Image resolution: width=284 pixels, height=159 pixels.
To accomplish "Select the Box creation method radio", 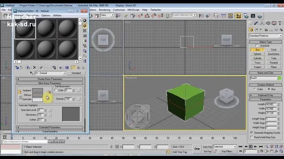I will click(x=269, y=89).
